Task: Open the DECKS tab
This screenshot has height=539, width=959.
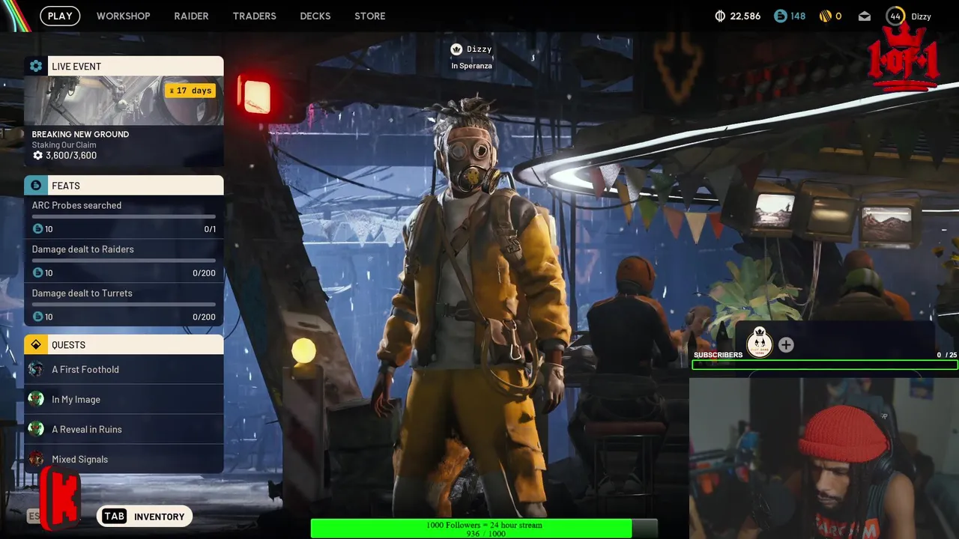Action: tap(315, 16)
